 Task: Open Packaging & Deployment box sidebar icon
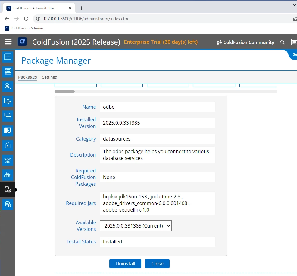coord(8,160)
